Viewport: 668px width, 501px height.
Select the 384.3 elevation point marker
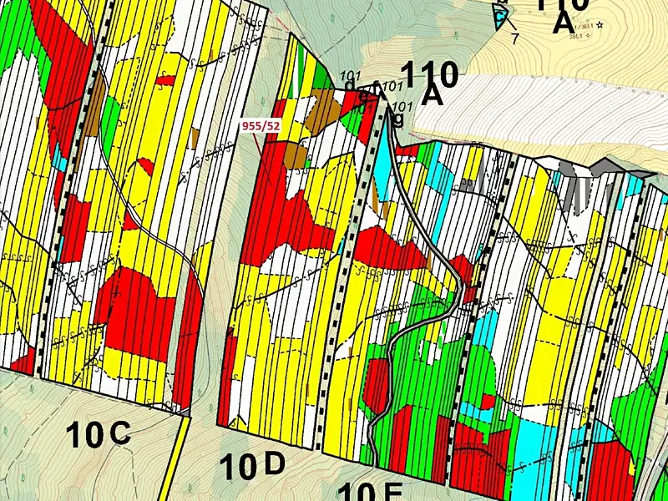point(589,37)
